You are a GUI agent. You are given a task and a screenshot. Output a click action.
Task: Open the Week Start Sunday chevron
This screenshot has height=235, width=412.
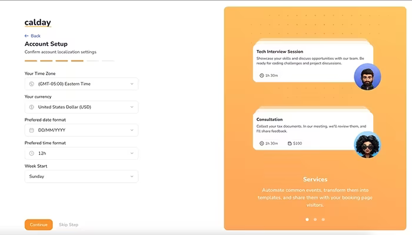click(132, 176)
